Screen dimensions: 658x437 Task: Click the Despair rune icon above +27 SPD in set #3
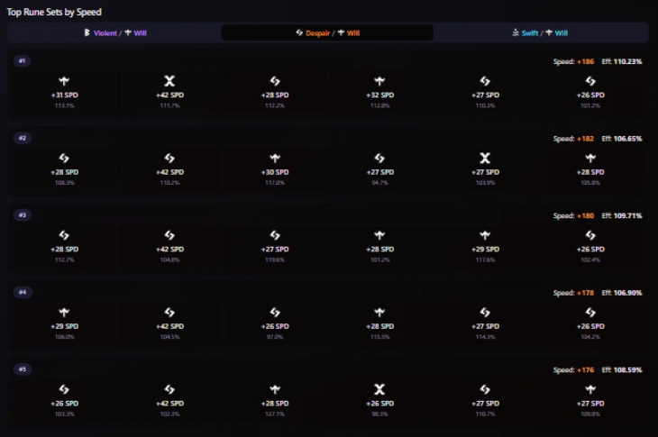click(x=275, y=235)
